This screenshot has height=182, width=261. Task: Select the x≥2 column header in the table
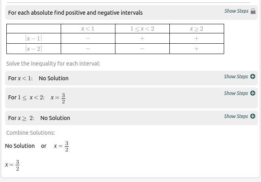click(x=196, y=29)
